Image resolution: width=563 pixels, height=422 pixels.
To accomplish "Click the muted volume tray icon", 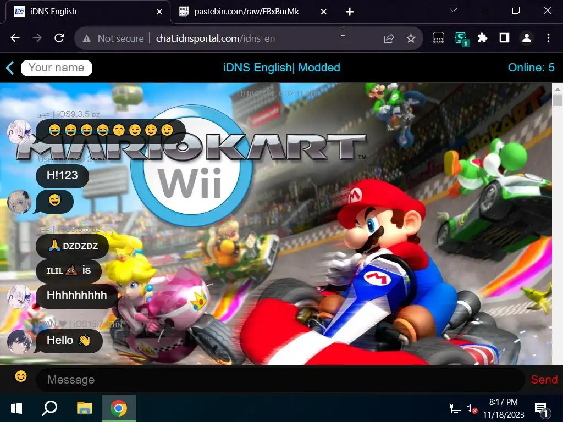I will click(x=471, y=408).
